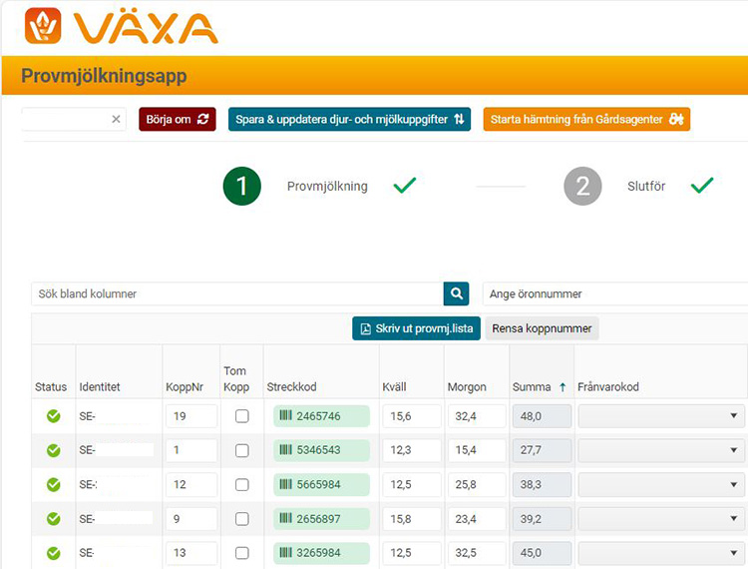This screenshot has width=748, height=569.
Task: Sort by KoppNr column header
Action: [185, 386]
